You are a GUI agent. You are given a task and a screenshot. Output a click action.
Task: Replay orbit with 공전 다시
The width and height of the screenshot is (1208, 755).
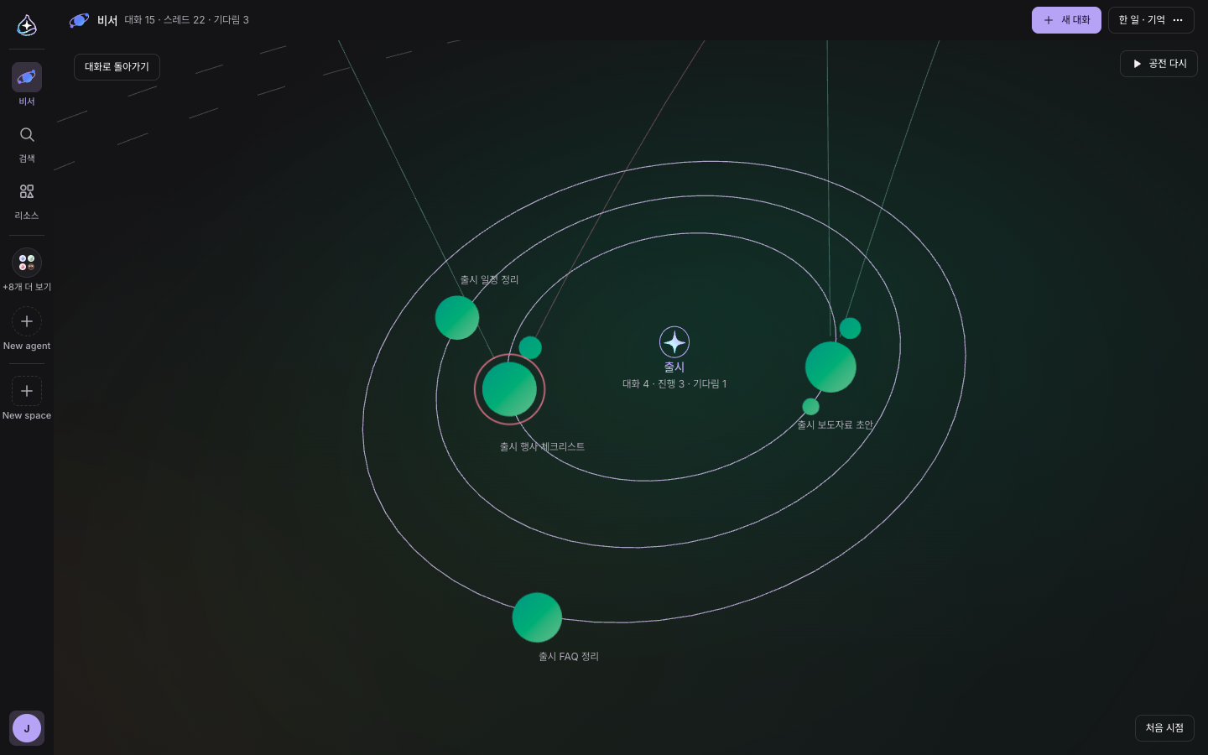tap(1159, 64)
